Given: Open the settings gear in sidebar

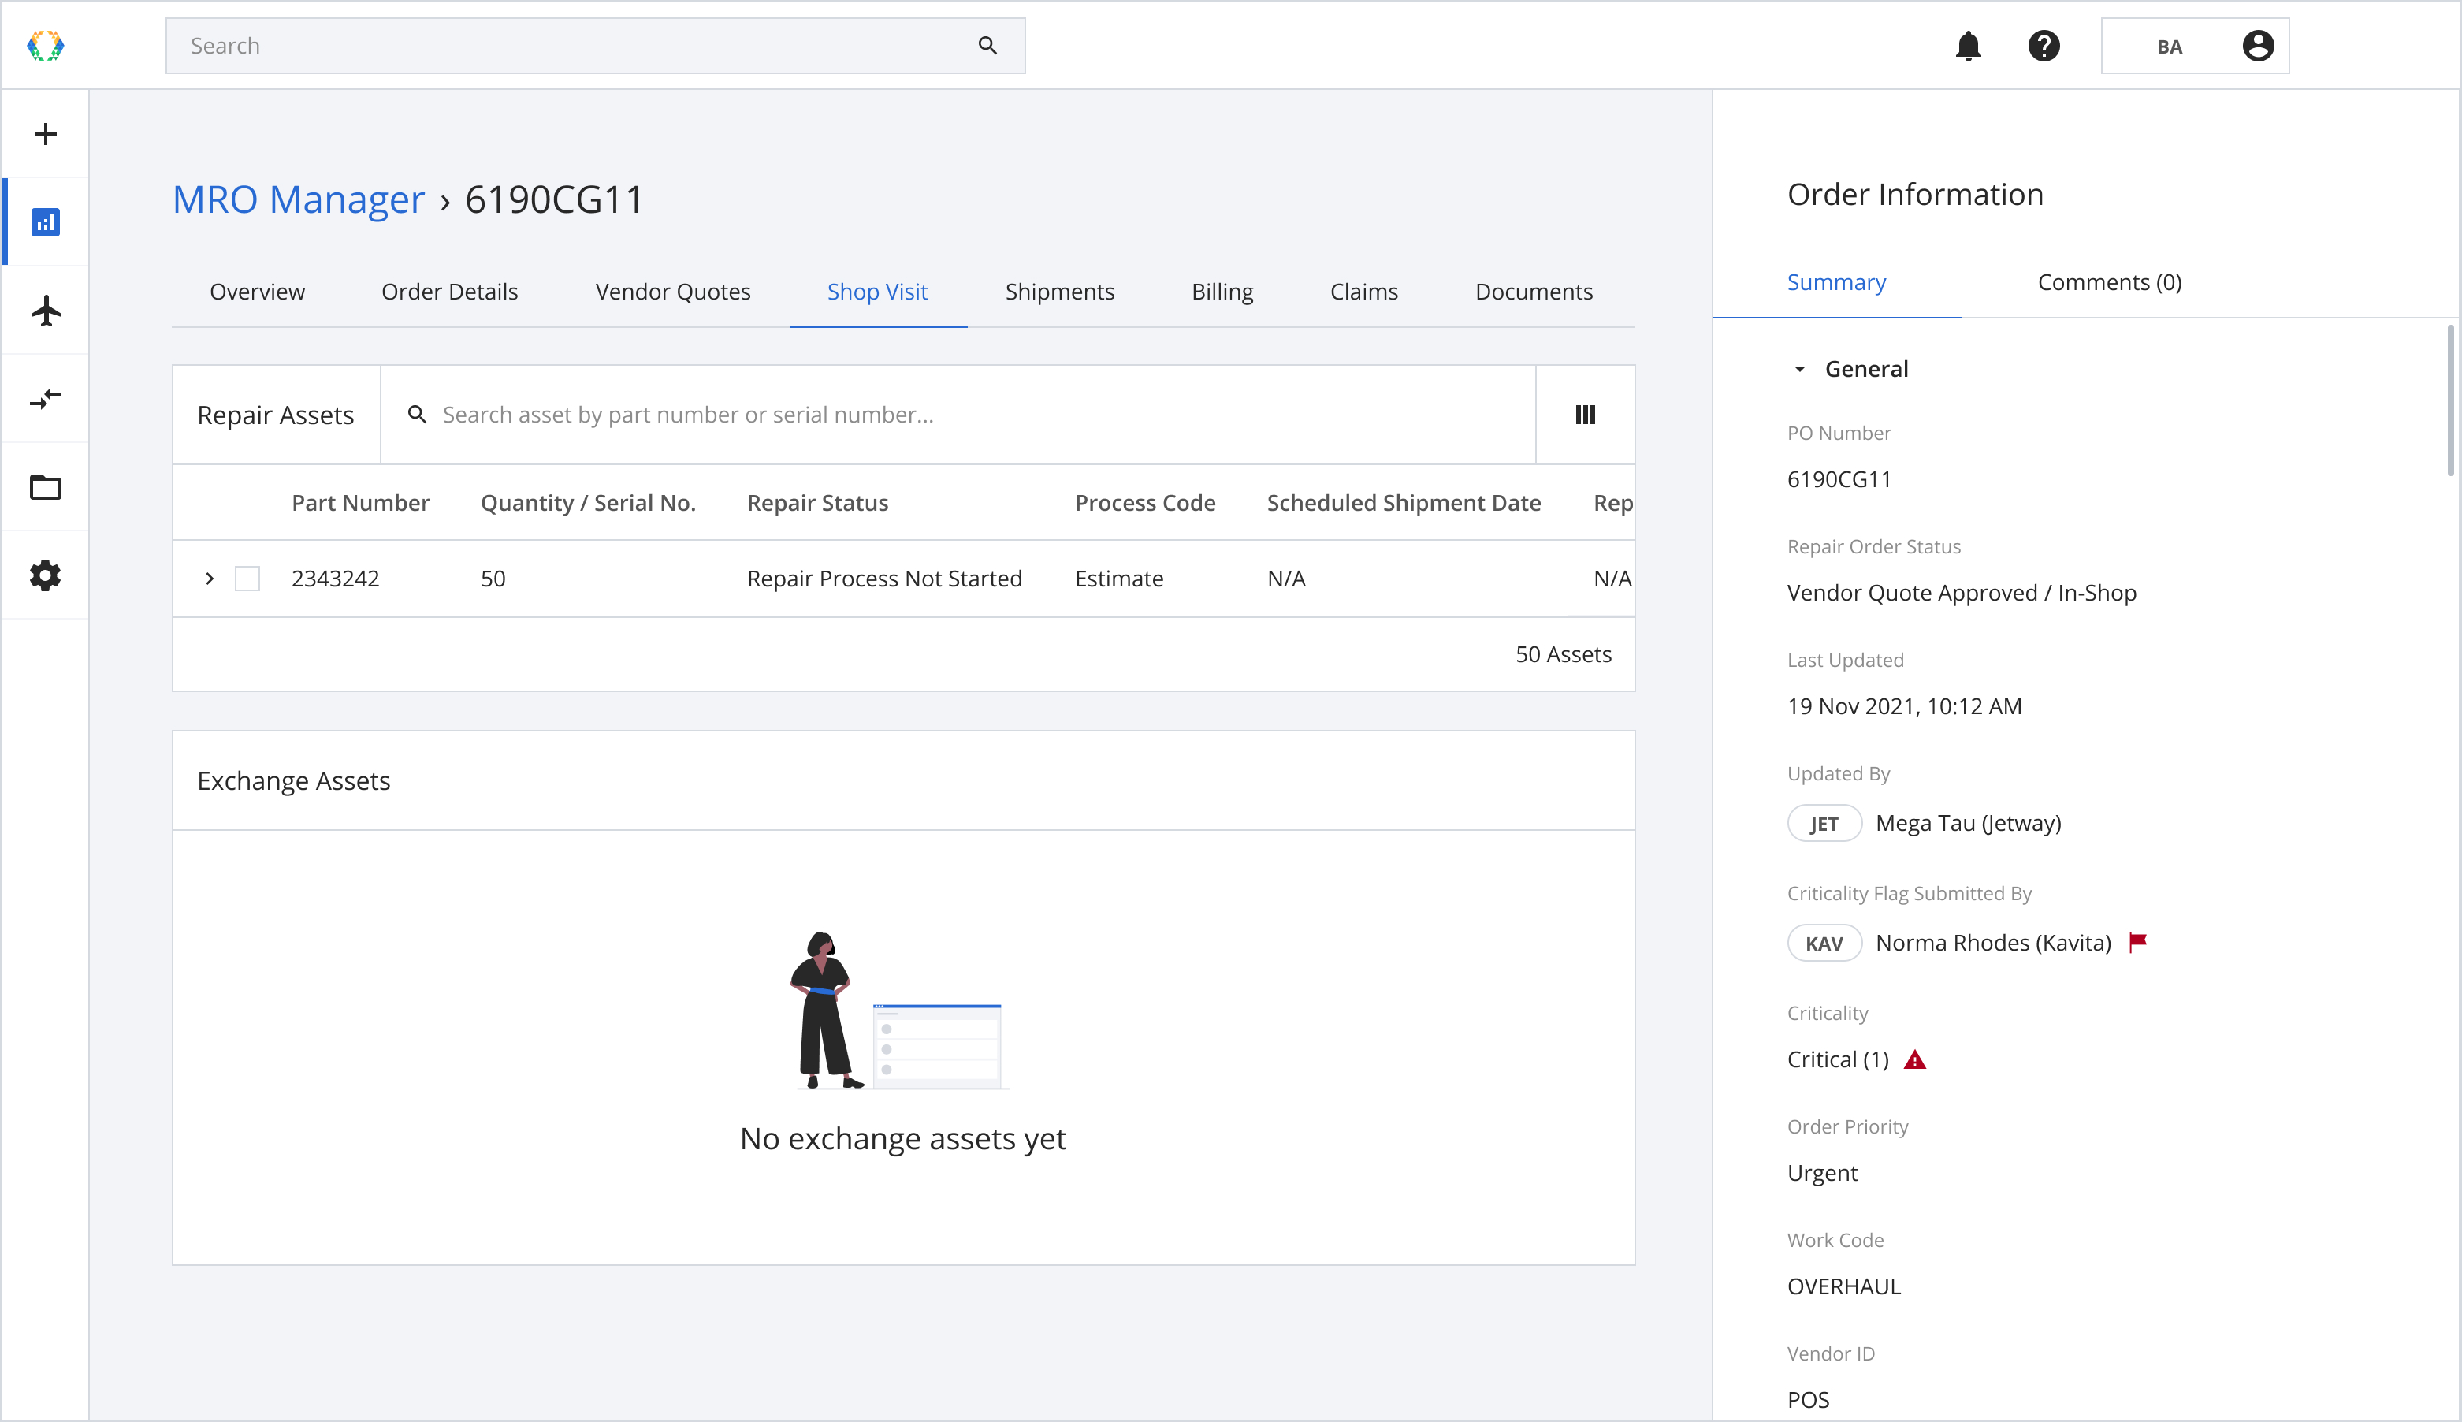Looking at the screenshot, I should coord(45,575).
